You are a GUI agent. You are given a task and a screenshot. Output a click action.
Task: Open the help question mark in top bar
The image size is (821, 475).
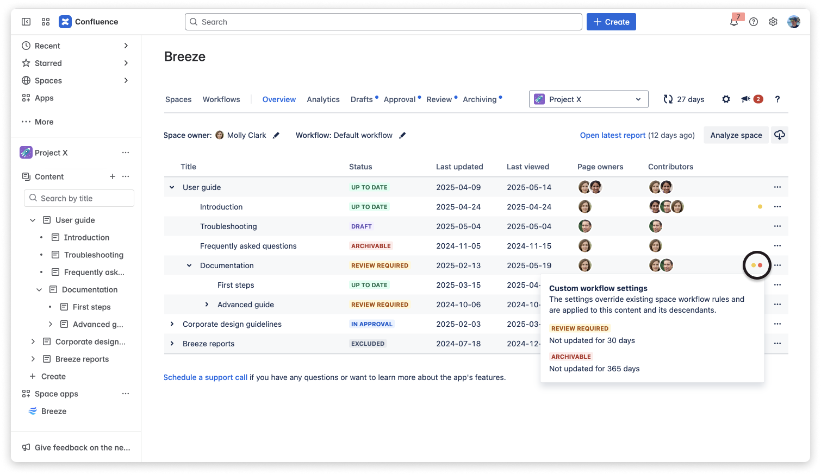(x=754, y=22)
